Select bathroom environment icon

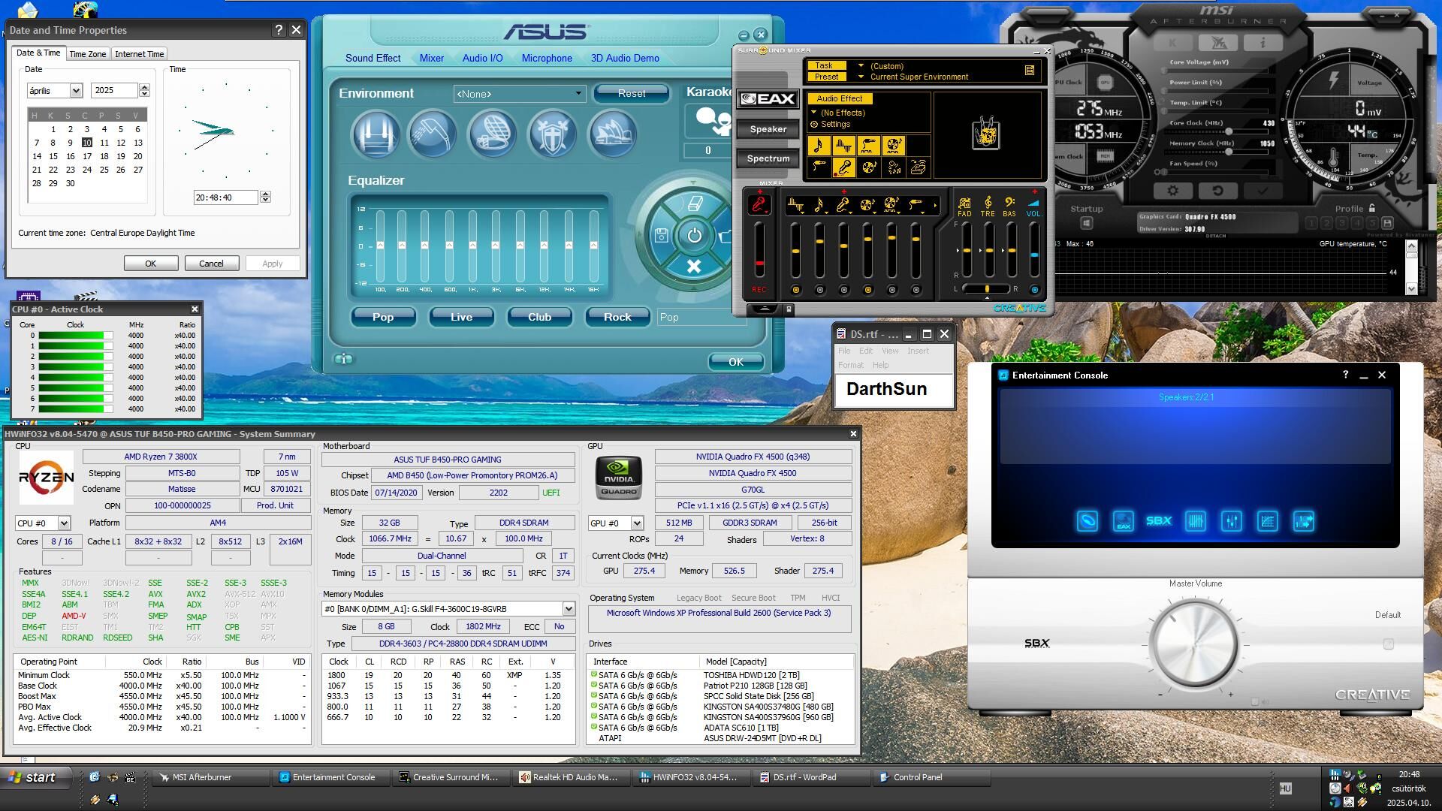pos(432,134)
